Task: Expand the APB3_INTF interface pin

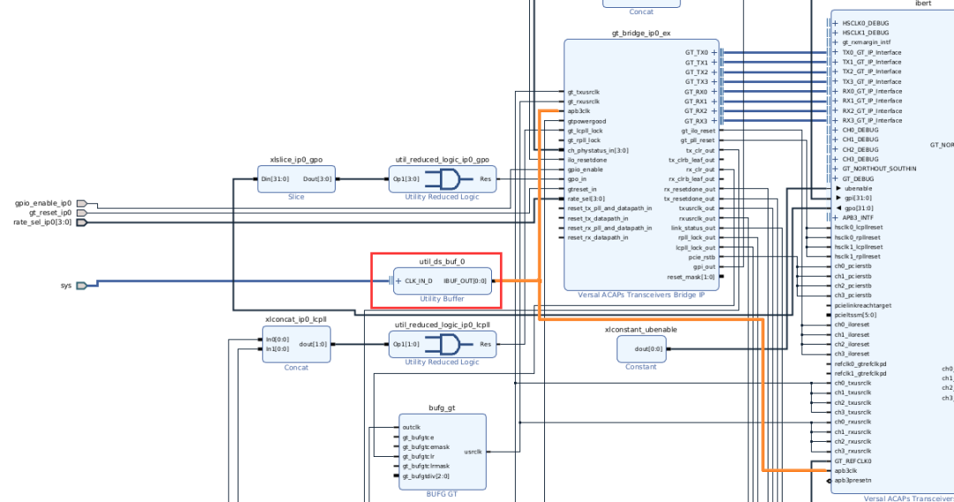Action: click(x=836, y=217)
